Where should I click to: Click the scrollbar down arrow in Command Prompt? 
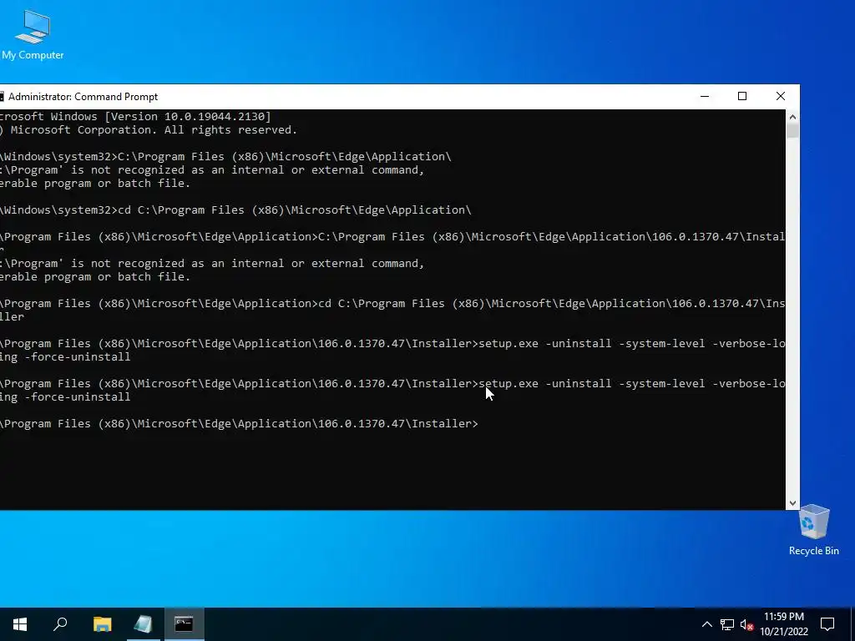(793, 503)
